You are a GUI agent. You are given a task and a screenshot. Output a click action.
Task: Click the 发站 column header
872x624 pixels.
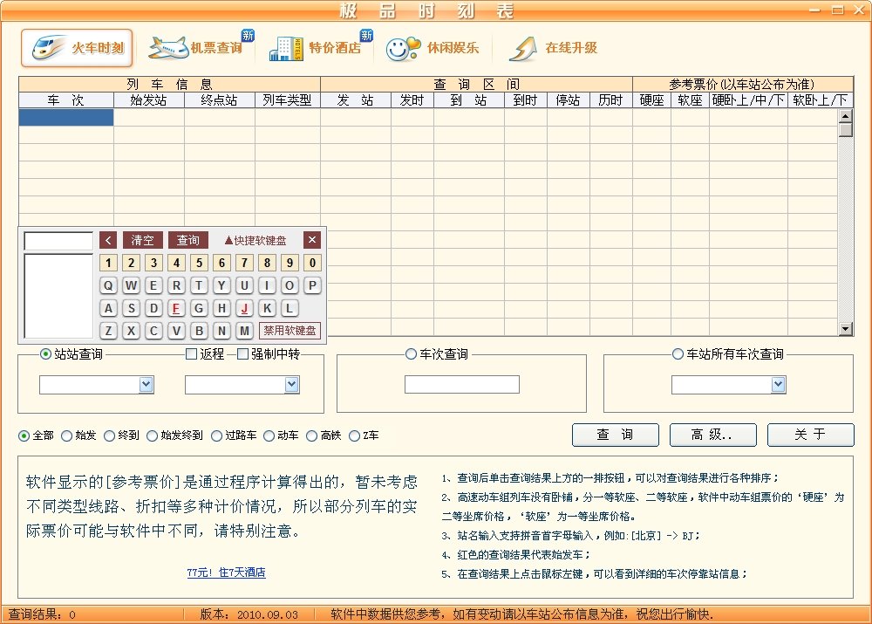(354, 99)
